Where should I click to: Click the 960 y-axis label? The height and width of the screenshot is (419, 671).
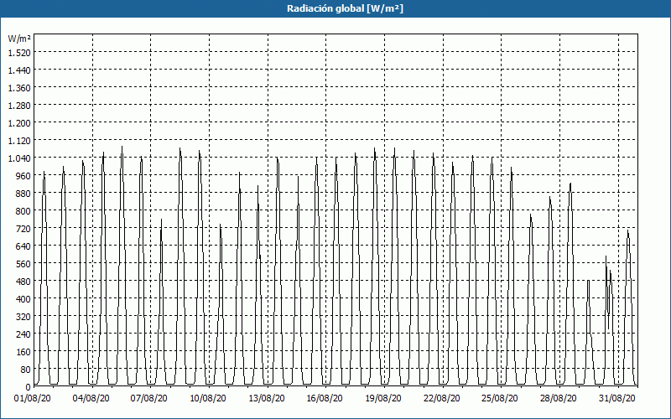click(23, 176)
